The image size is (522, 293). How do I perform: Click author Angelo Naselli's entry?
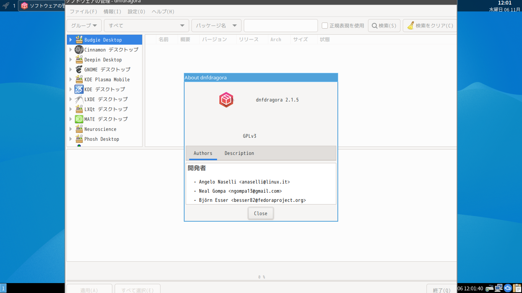(x=245, y=182)
